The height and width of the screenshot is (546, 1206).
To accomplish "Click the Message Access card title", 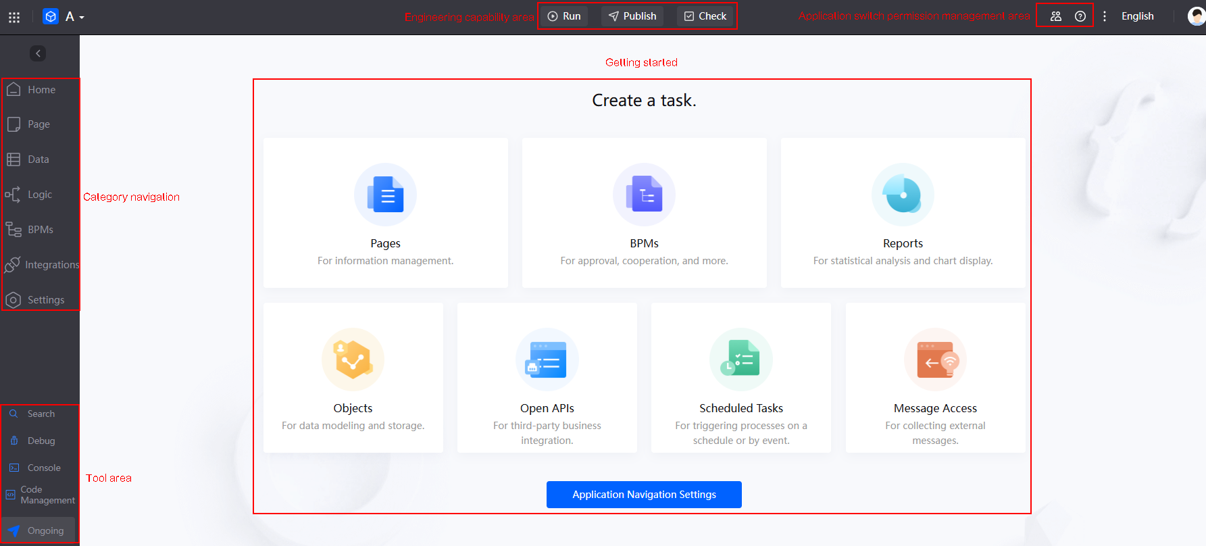I will pyautogui.click(x=936, y=408).
